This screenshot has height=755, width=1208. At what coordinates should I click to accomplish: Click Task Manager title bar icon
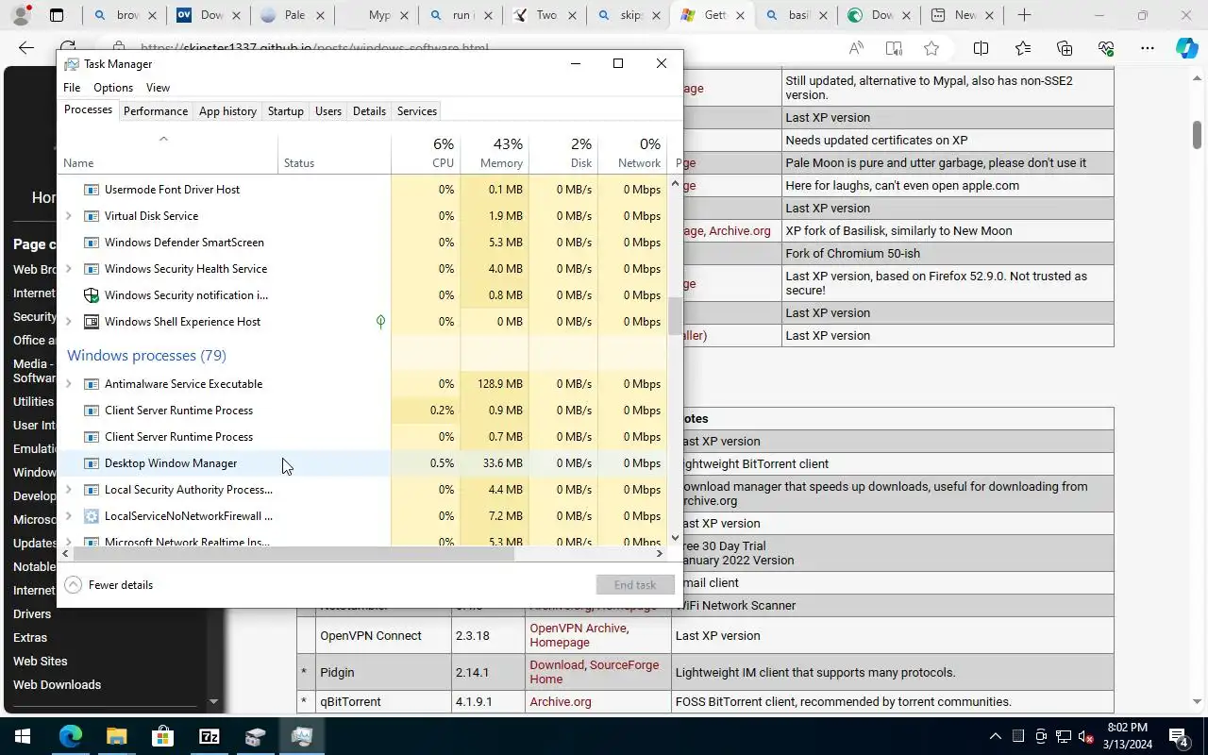pyautogui.click(x=72, y=64)
